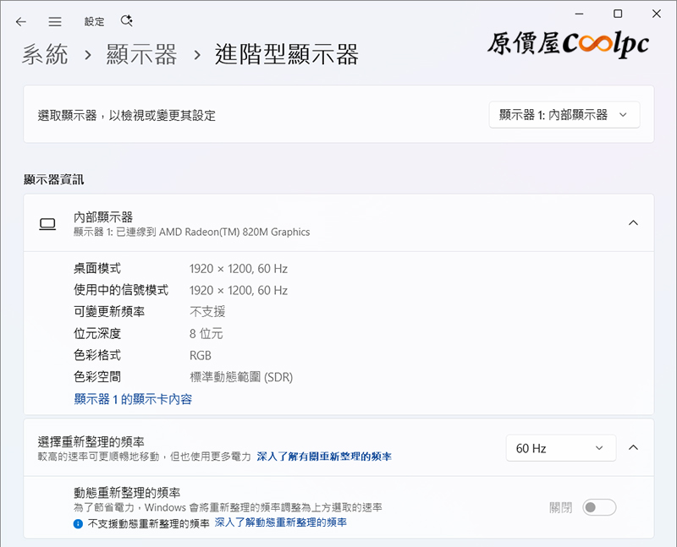This screenshot has height=547, width=677.
Task: Go to 系統 in the breadcrumb
Action: (45, 56)
